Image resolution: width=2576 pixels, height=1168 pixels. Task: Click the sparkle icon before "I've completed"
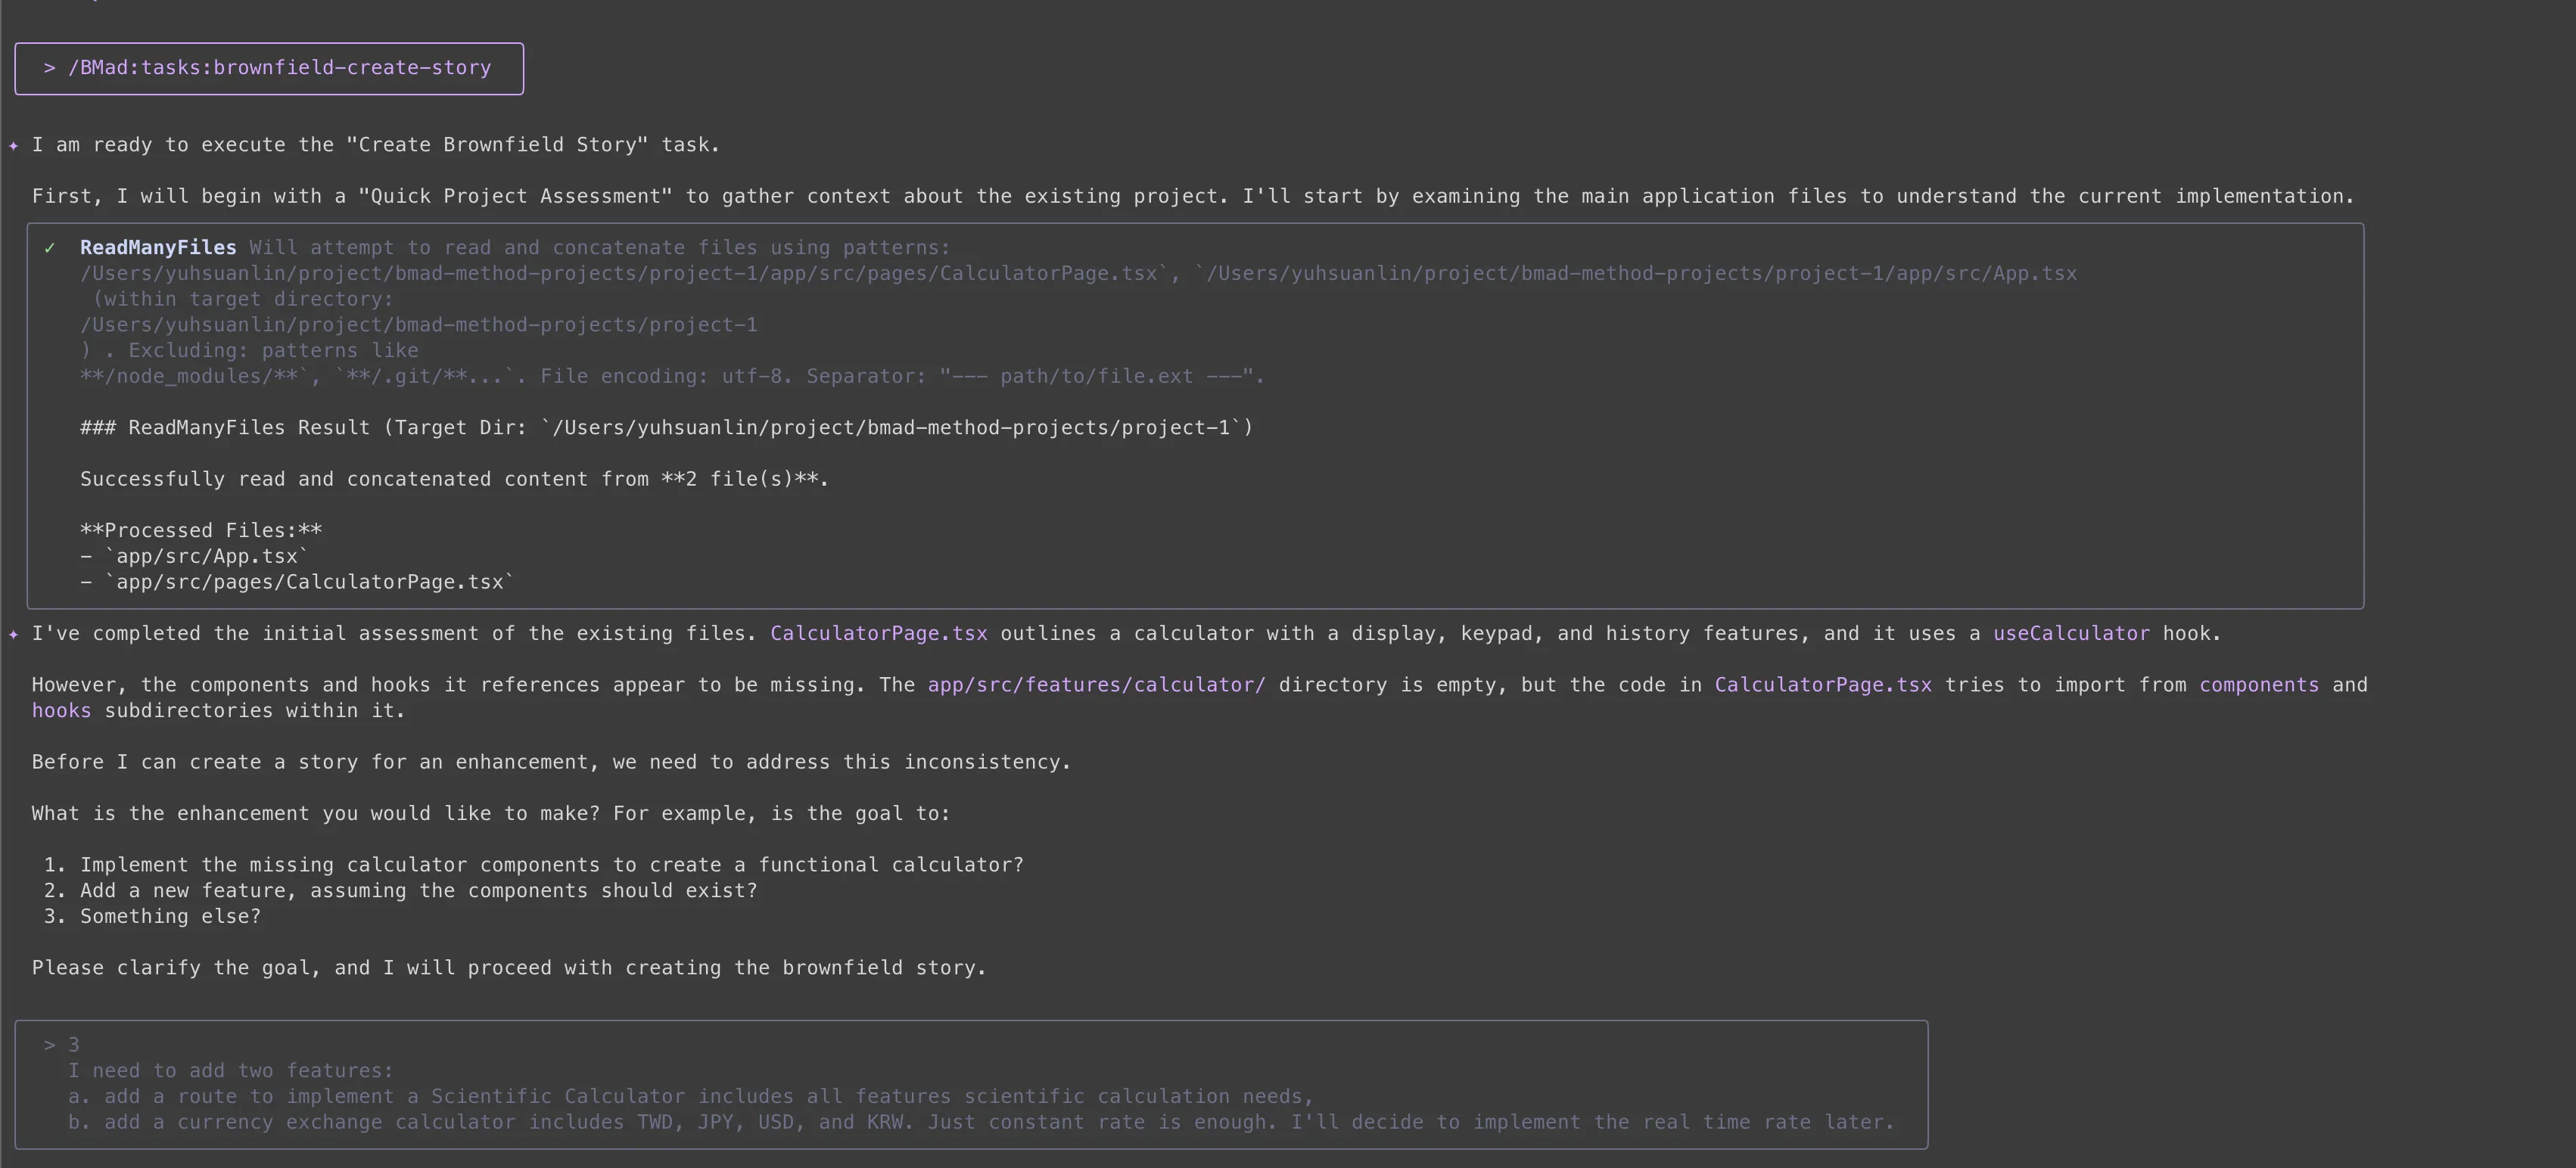(12, 634)
